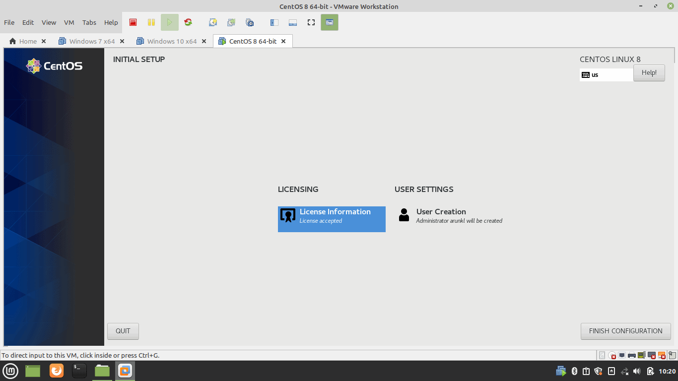Open the Help menu

coord(111,22)
